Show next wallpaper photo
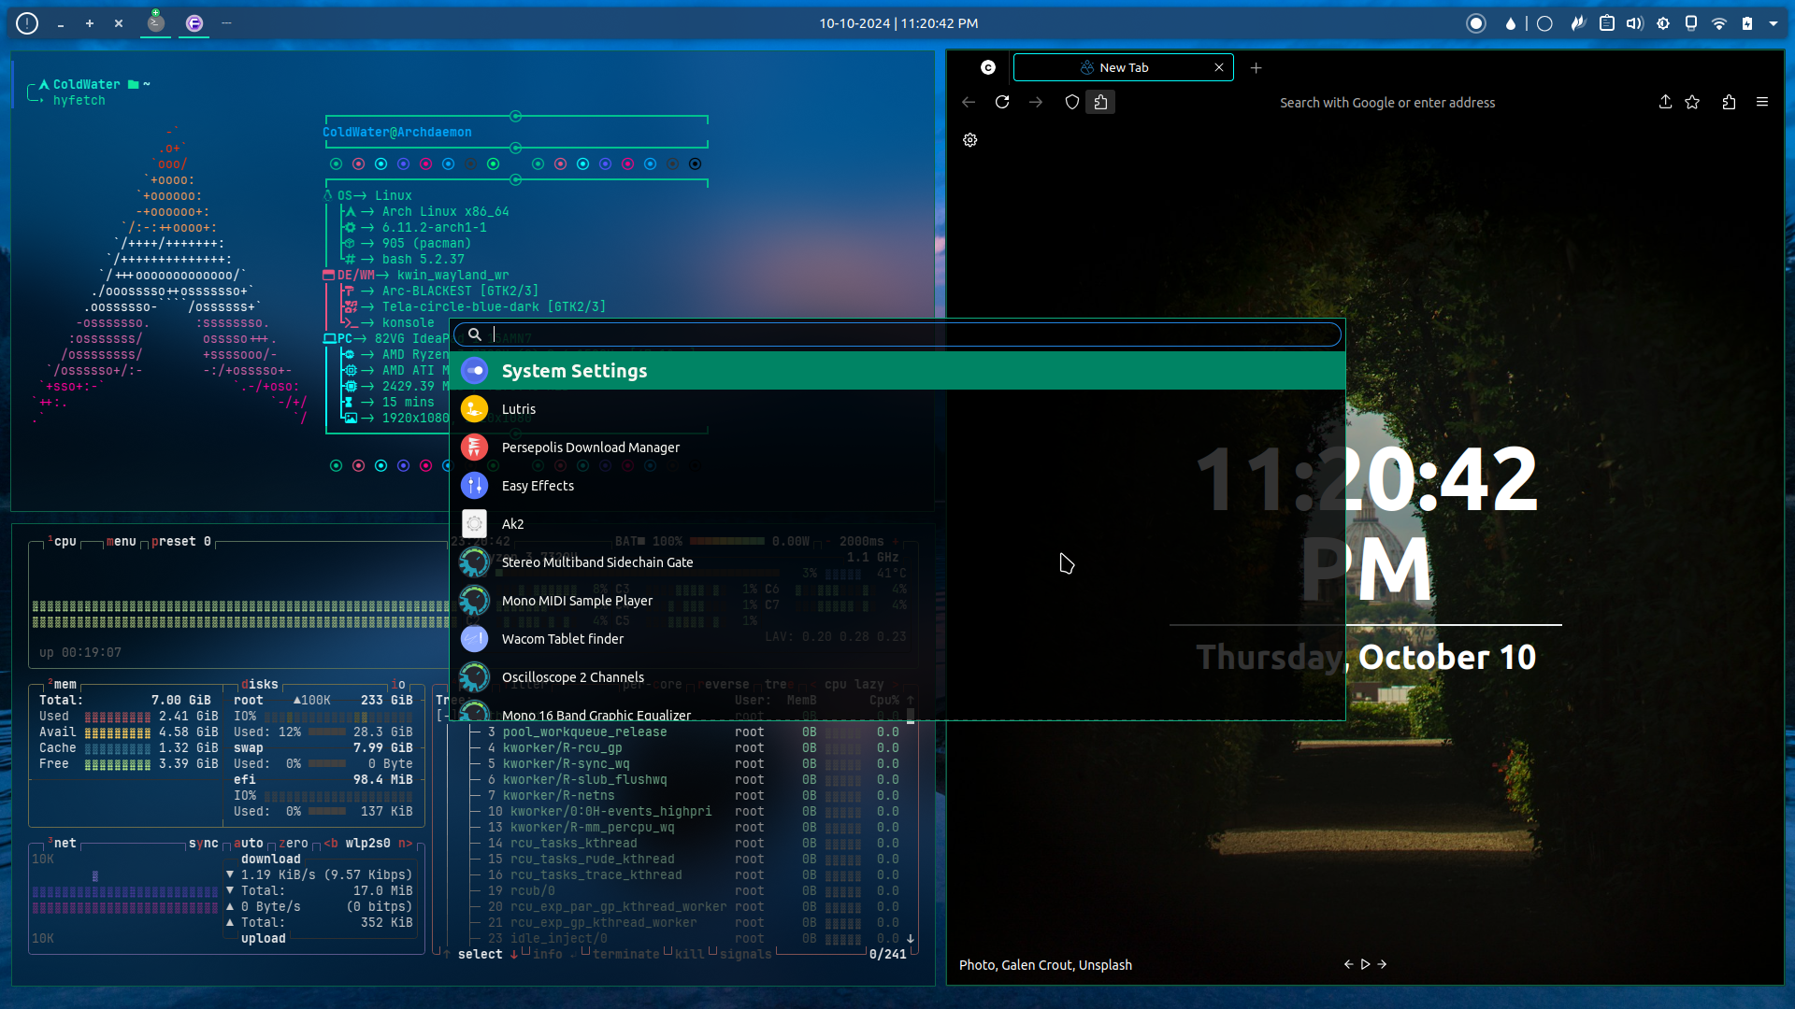Image resolution: width=1795 pixels, height=1009 pixels. tap(1382, 964)
